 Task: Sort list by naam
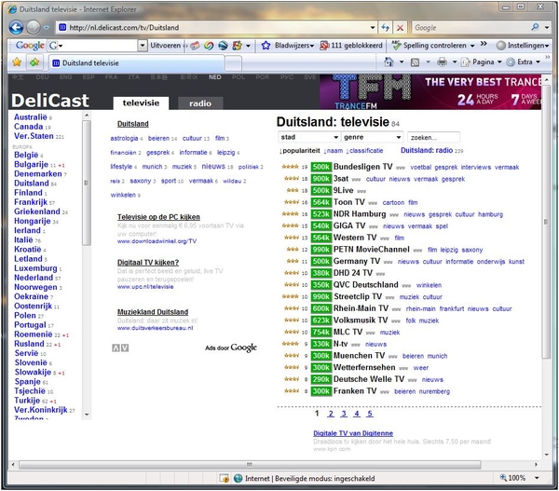point(334,151)
